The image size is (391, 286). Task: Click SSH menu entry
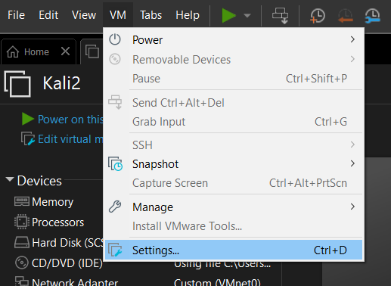234,145
